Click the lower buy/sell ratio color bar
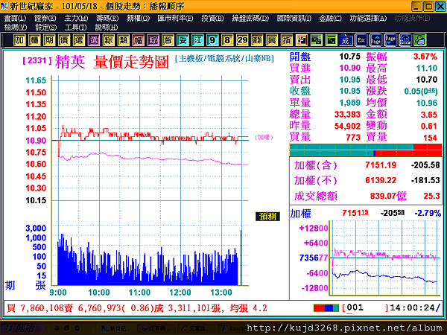This screenshot has width=447, height=335. (366, 153)
